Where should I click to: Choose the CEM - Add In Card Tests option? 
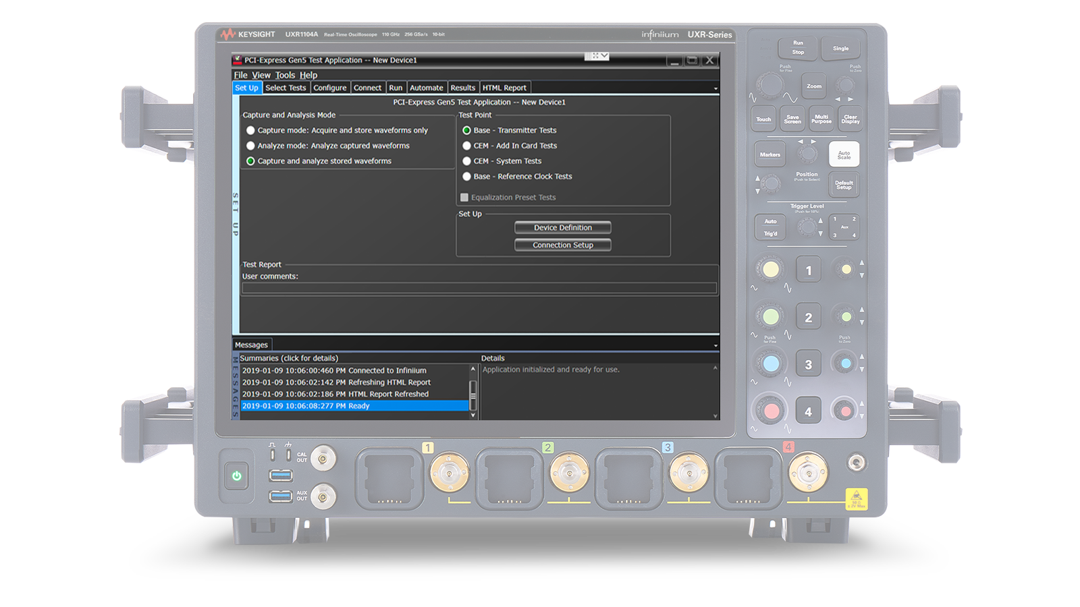pyautogui.click(x=466, y=146)
